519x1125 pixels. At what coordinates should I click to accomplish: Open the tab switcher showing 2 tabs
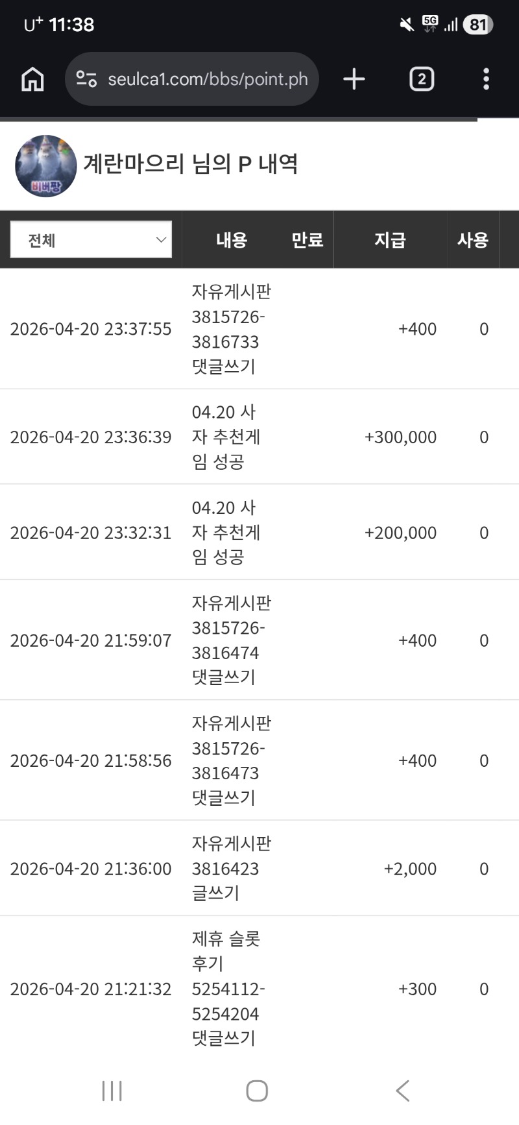pos(421,79)
